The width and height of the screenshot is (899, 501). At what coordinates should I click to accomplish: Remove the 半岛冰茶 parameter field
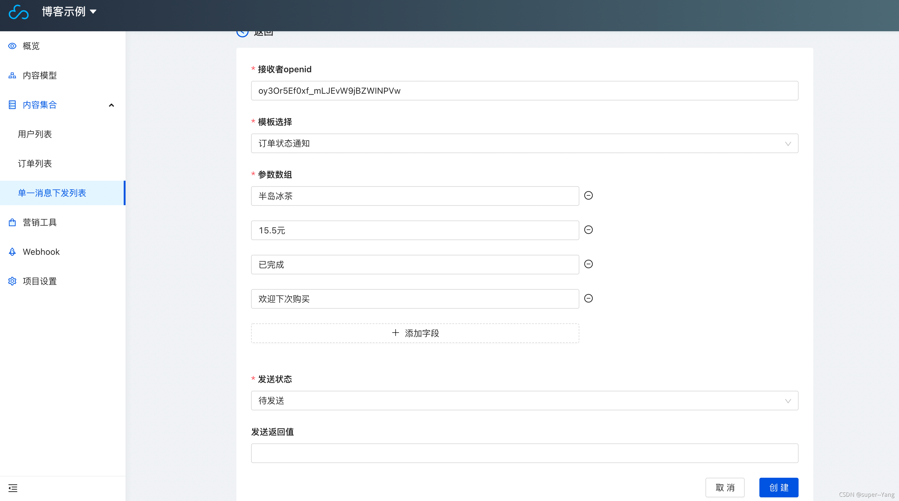(589, 195)
